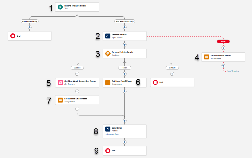Click the Set Error Email Pieces assignment icon

click(108, 82)
